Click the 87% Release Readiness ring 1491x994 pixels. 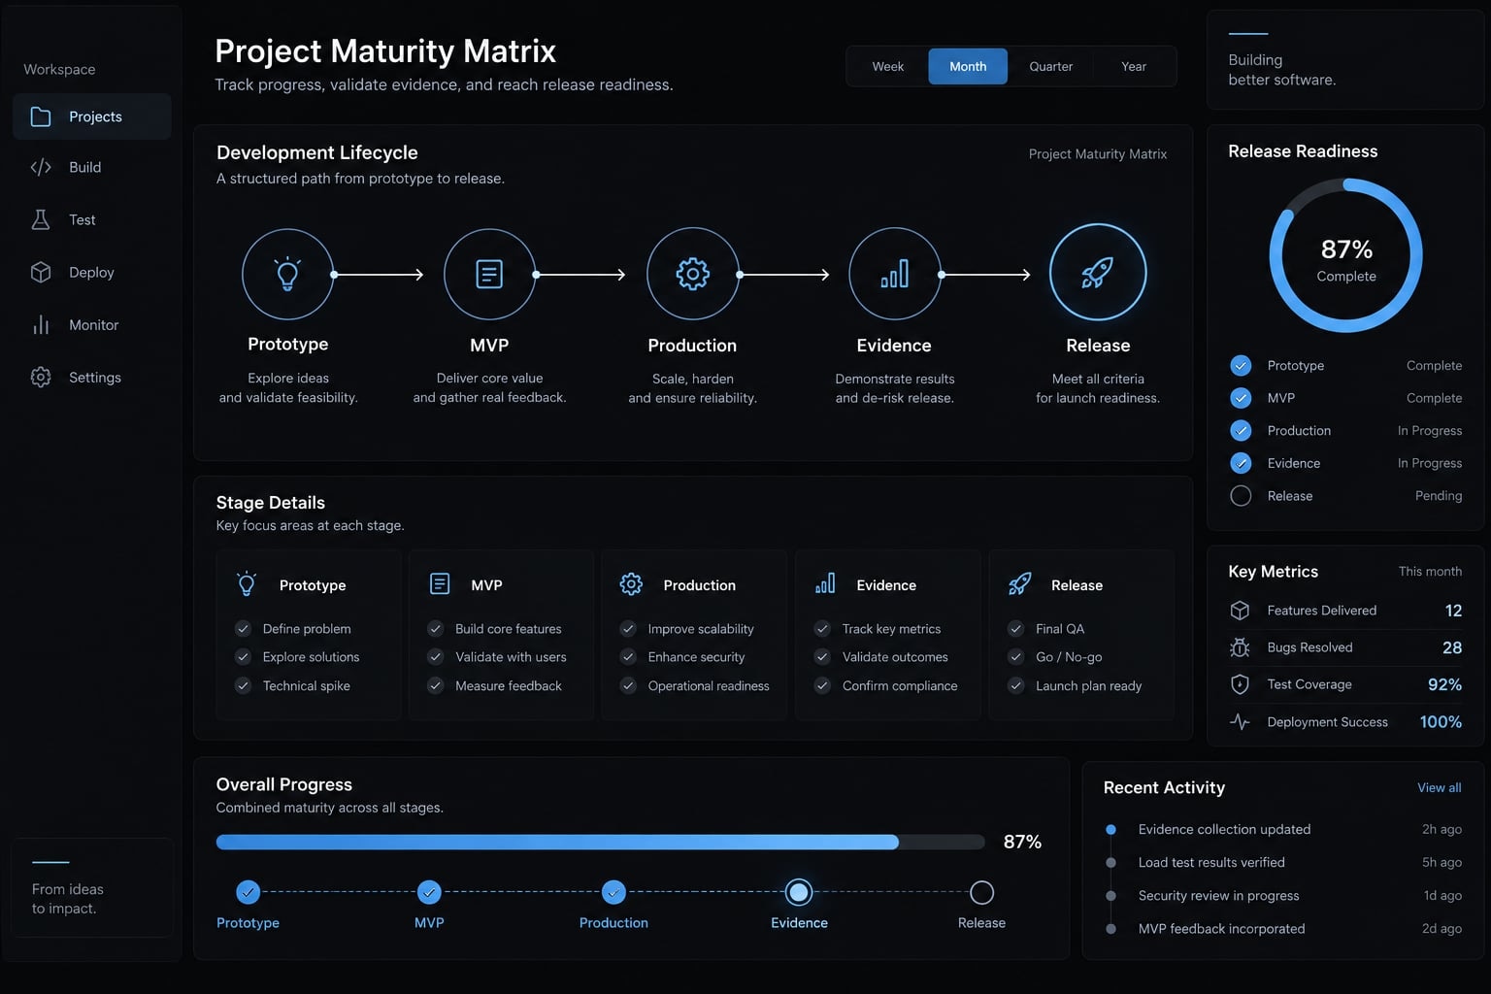[x=1346, y=255]
